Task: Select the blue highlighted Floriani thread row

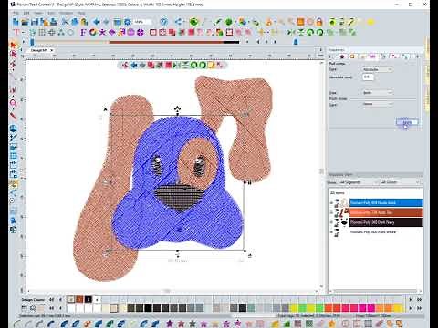Action: [x=386, y=202]
